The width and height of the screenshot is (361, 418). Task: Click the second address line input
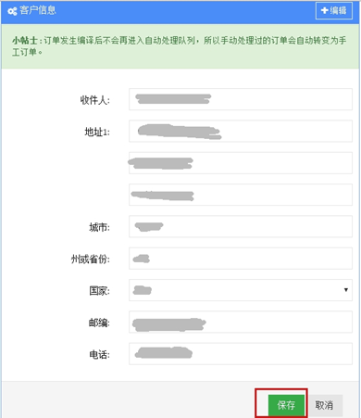(x=241, y=163)
